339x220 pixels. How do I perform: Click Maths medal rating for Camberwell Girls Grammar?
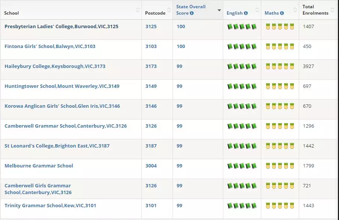click(280, 186)
